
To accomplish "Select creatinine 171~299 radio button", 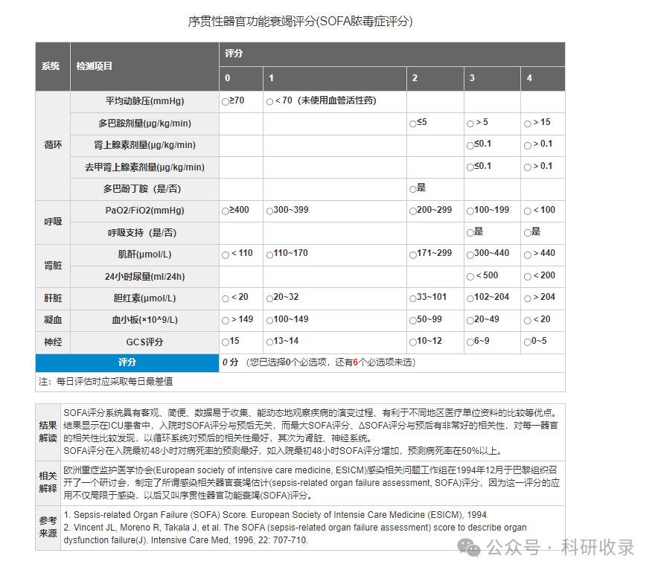I will [x=412, y=255].
